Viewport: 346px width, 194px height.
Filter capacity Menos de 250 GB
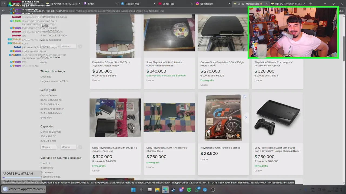(51, 132)
